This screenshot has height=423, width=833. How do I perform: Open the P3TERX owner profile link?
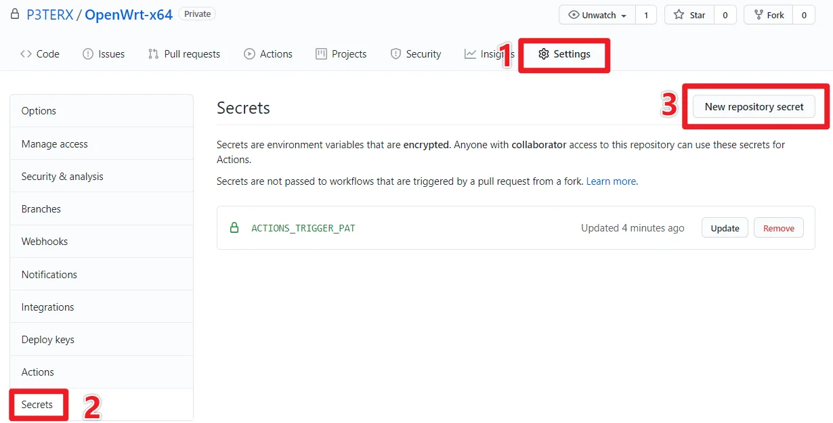tap(50, 15)
